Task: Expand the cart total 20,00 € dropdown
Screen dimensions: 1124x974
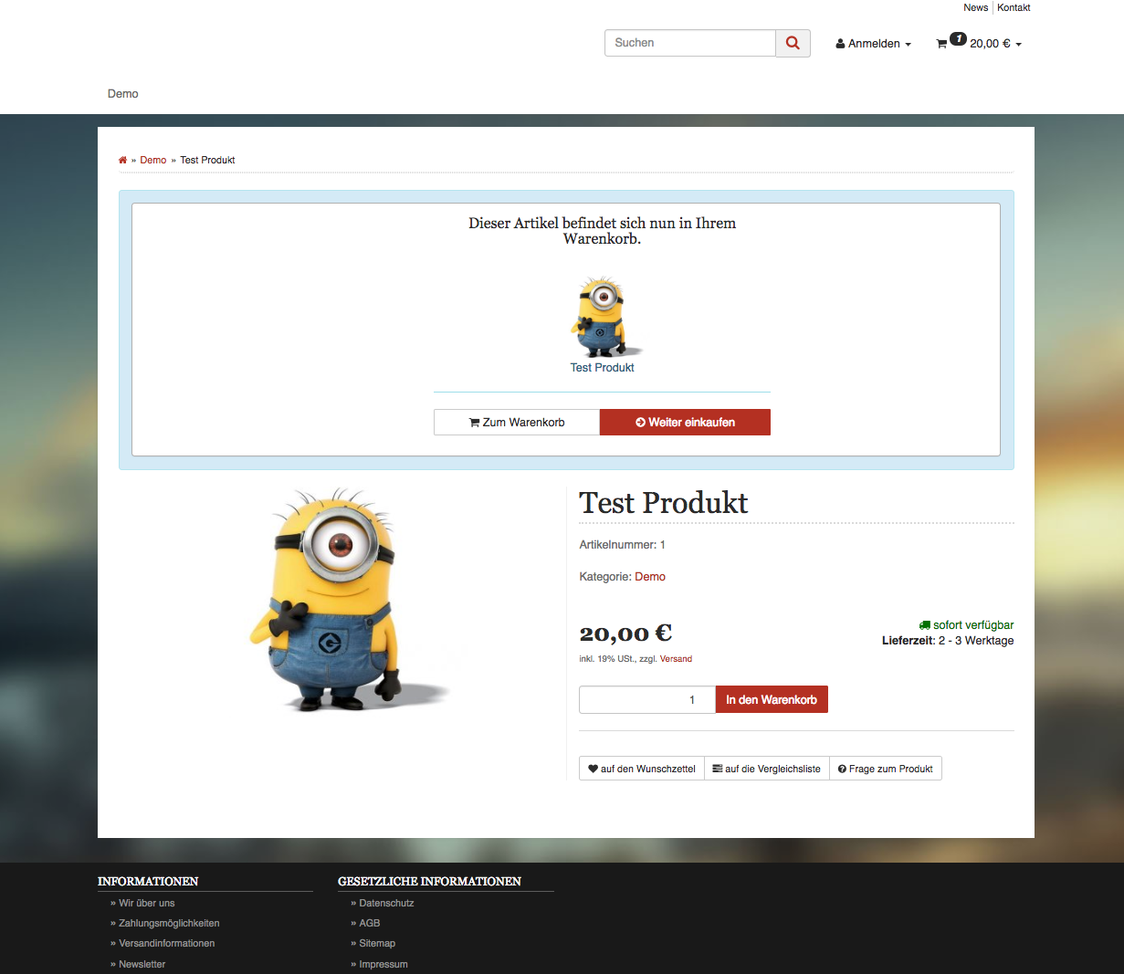Action: pyautogui.click(x=995, y=44)
